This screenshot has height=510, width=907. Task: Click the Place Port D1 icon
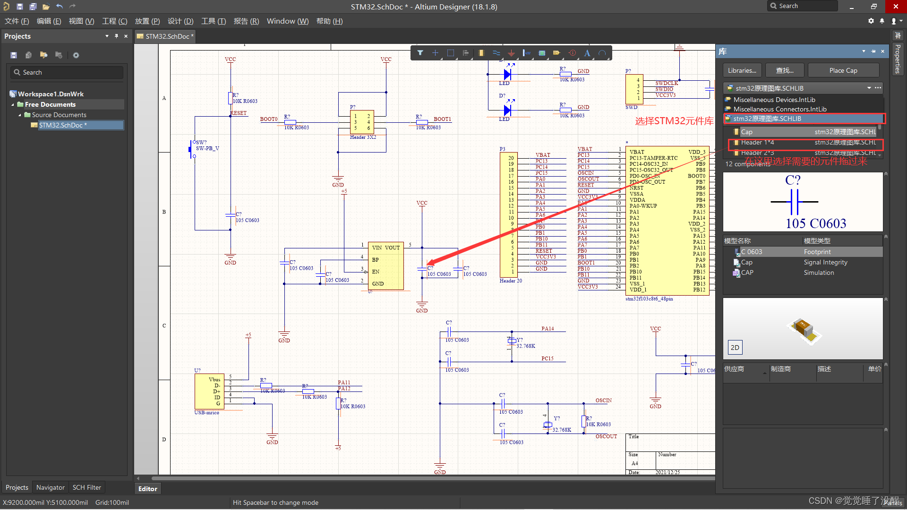click(x=557, y=53)
